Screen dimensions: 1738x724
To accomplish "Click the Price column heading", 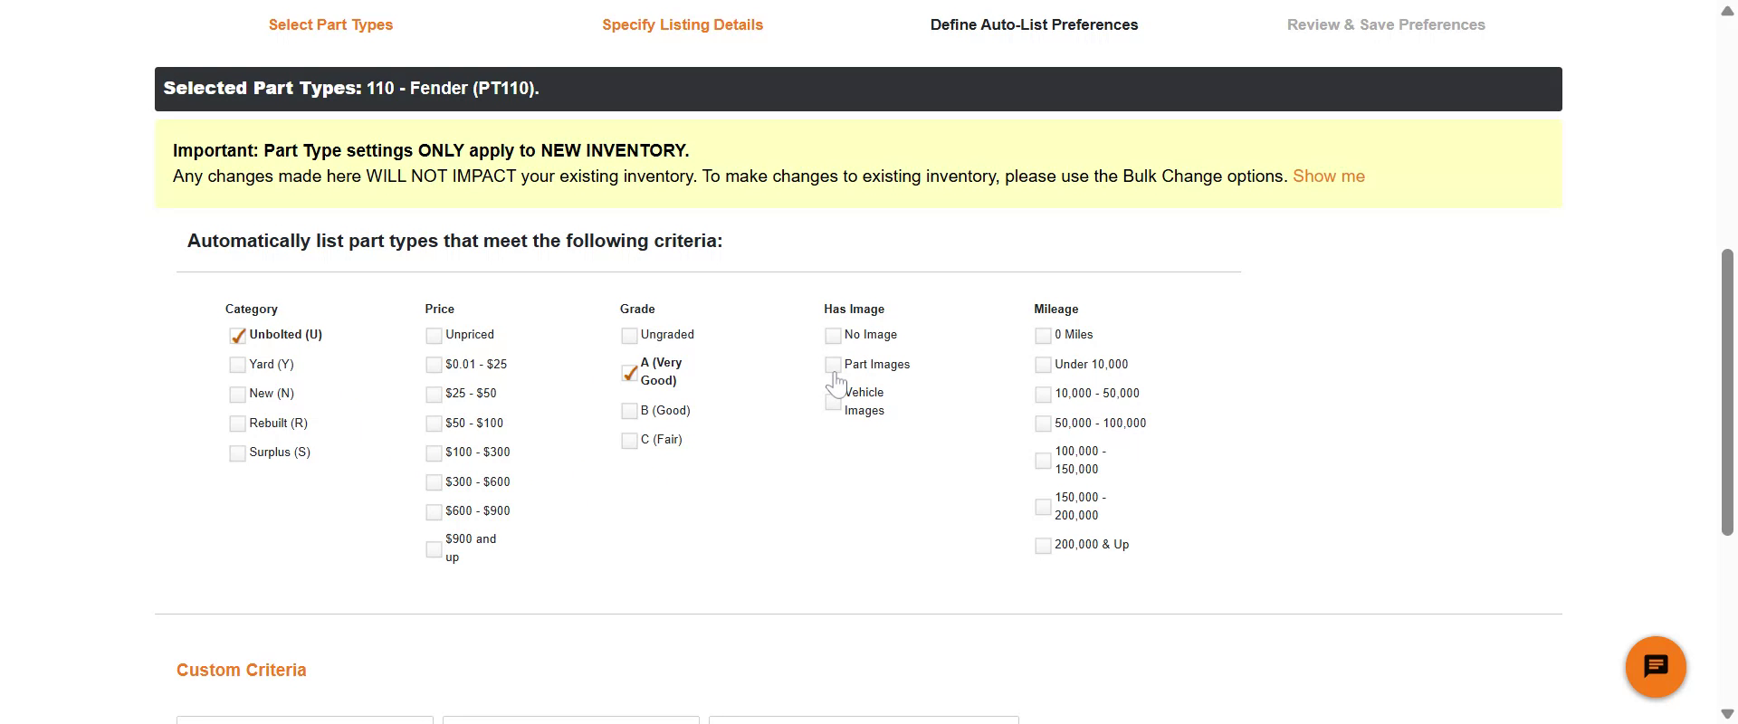I will [439, 309].
